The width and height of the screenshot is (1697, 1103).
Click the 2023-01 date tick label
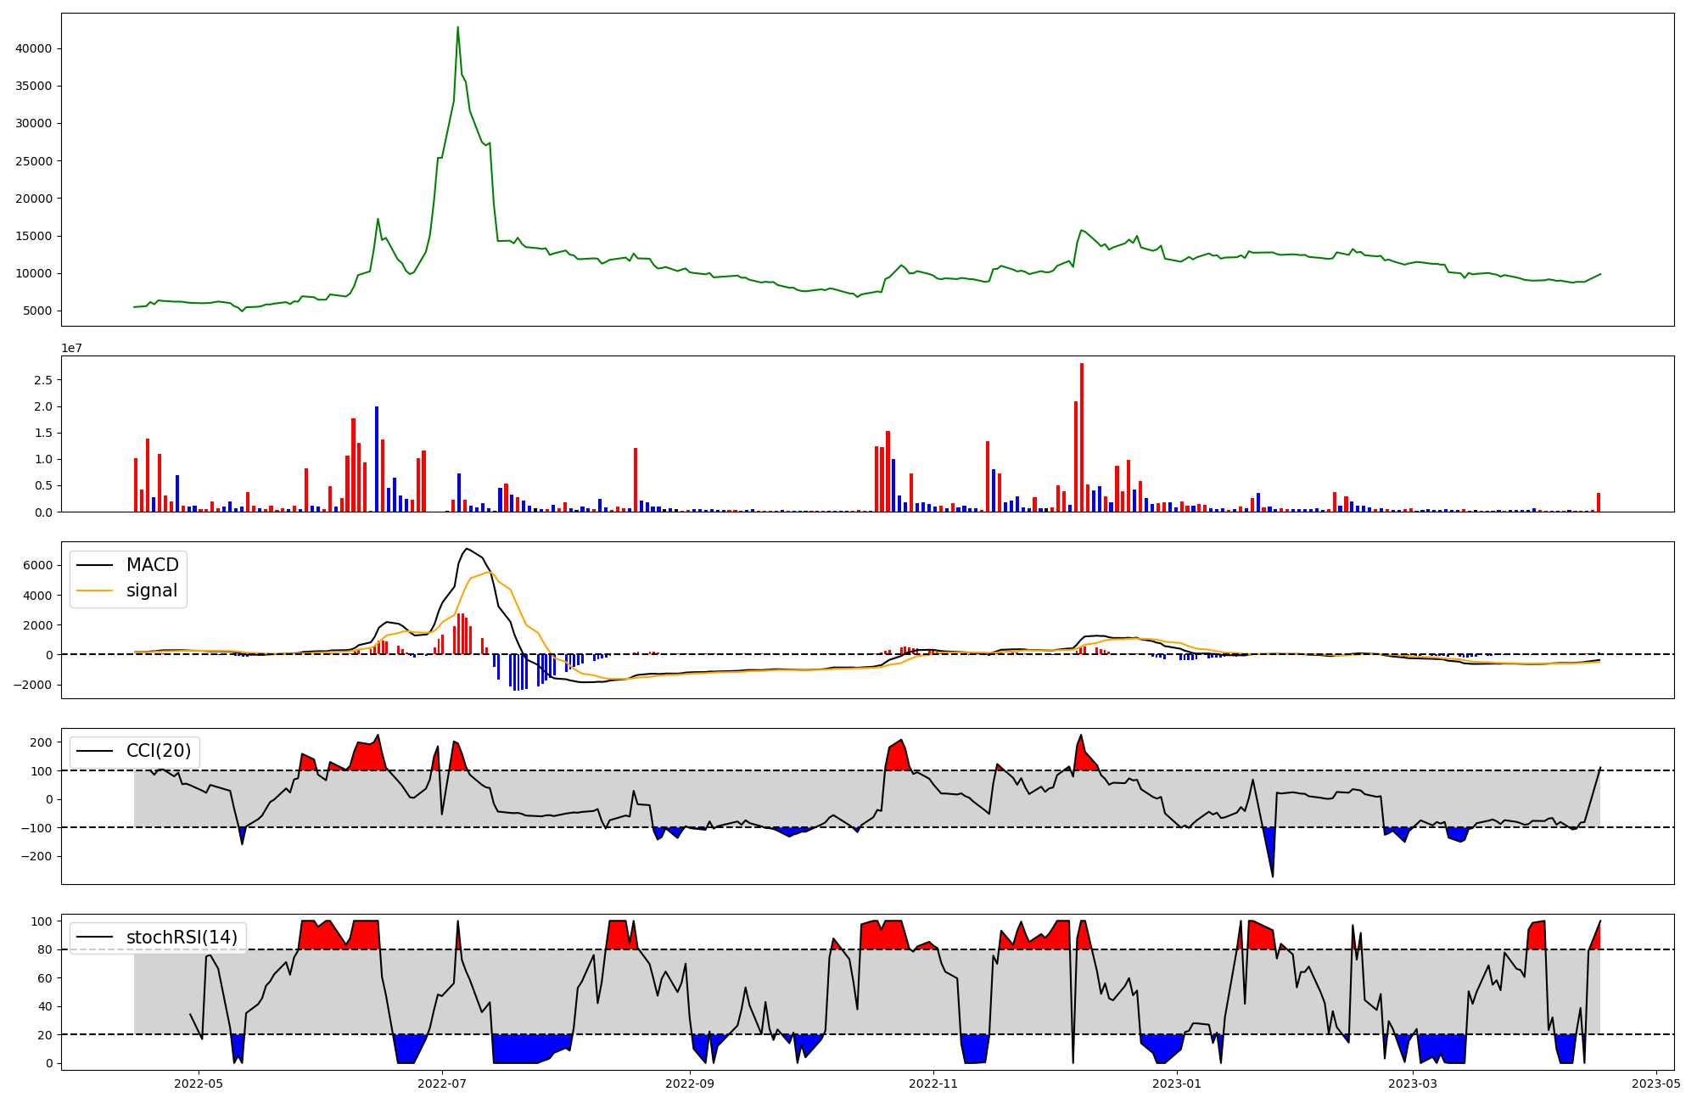1178,1083
